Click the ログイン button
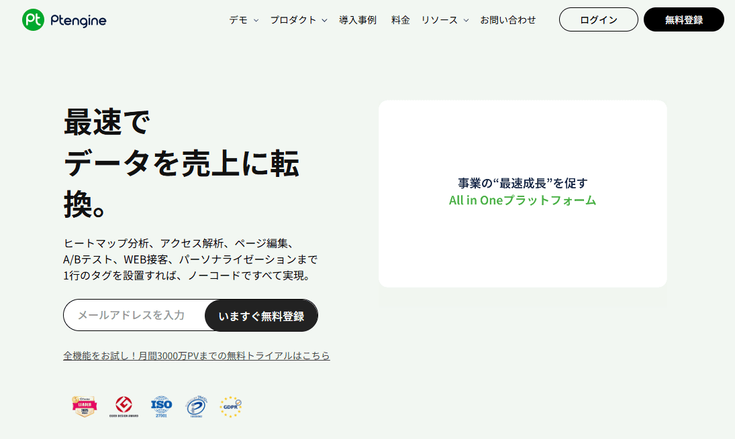Image resolution: width=735 pixels, height=439 pixels. pyautogui.click(x=599, y=19)
